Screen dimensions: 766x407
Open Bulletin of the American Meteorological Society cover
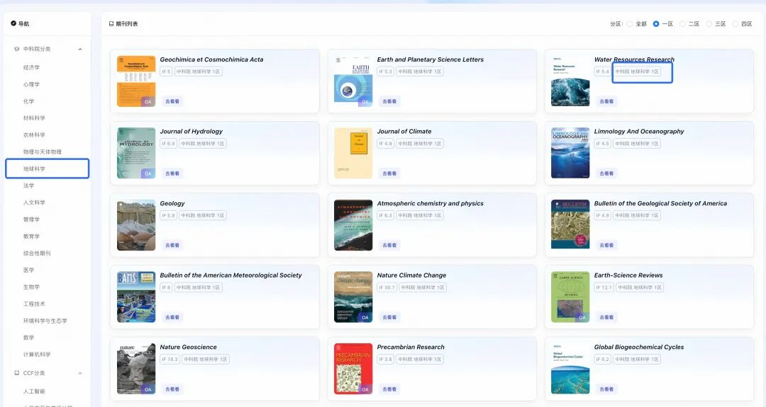[x=136, y=297]
